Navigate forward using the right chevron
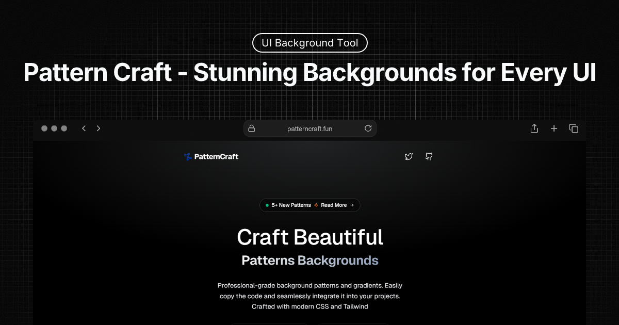Image resolution: width=619 pixels, height=325 pixels. (x=98, y=128)
